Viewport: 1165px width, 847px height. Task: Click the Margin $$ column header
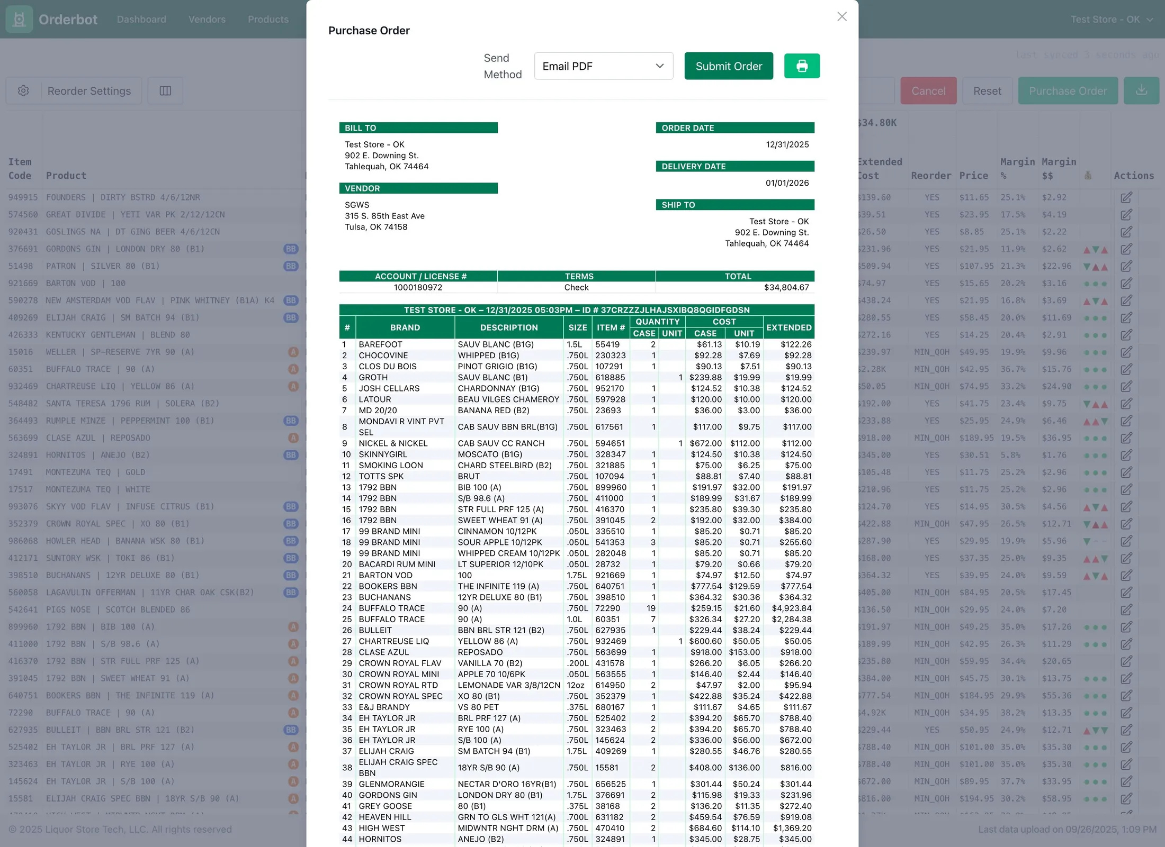tap(1059, 169)
